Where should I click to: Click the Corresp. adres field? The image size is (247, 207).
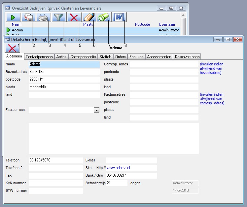pos(164,64)
